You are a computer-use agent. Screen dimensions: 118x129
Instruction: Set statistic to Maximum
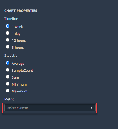7,91
